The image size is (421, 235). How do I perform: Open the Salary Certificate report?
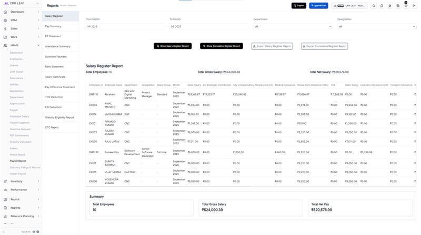[61, 77]
